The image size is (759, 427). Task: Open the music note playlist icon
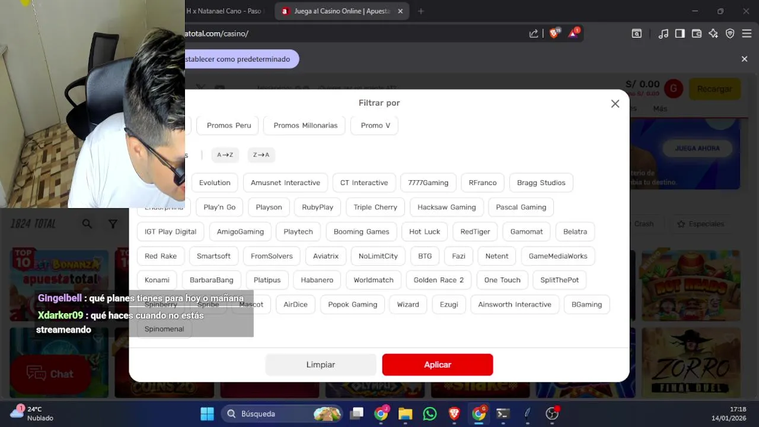pyautogui.click(x=664, y=34)
